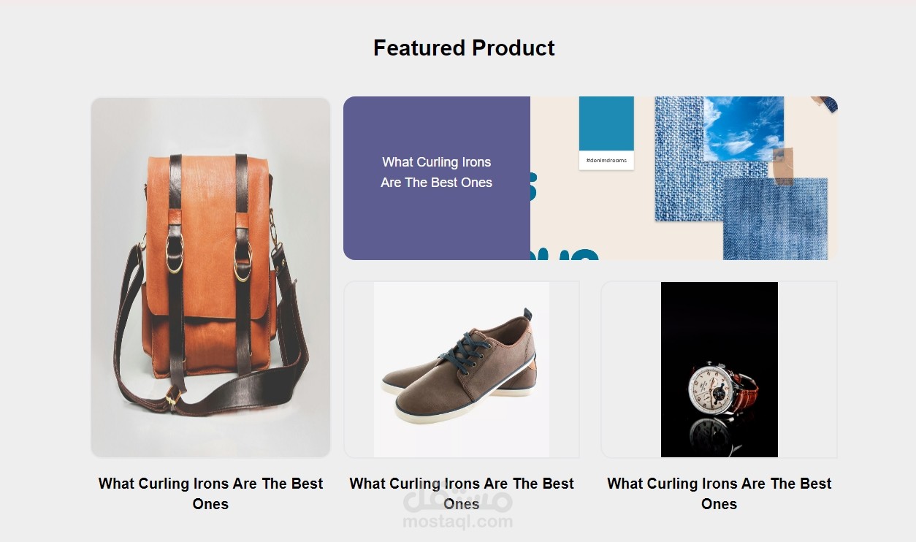Open the brown sneakers product image
This screenshot has width=916, height=542.
461,370
